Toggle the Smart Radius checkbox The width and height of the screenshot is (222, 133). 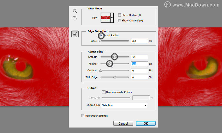tap(101, 36)
